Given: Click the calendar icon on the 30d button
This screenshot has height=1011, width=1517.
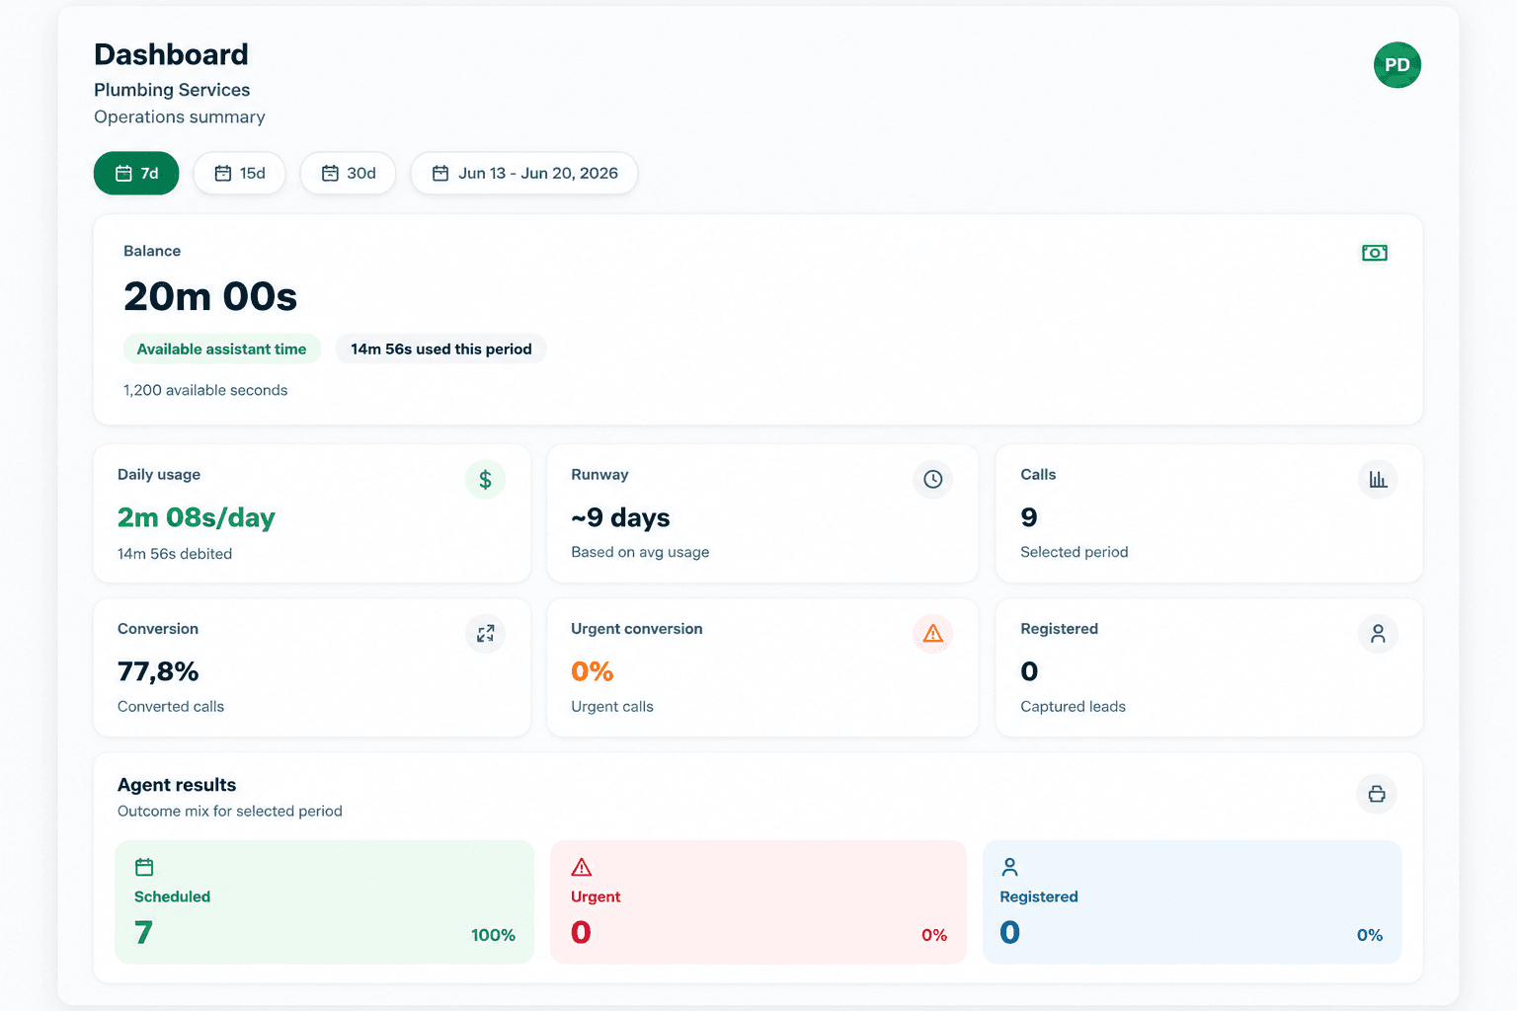Looking at the screenshot, I should 330,174.
